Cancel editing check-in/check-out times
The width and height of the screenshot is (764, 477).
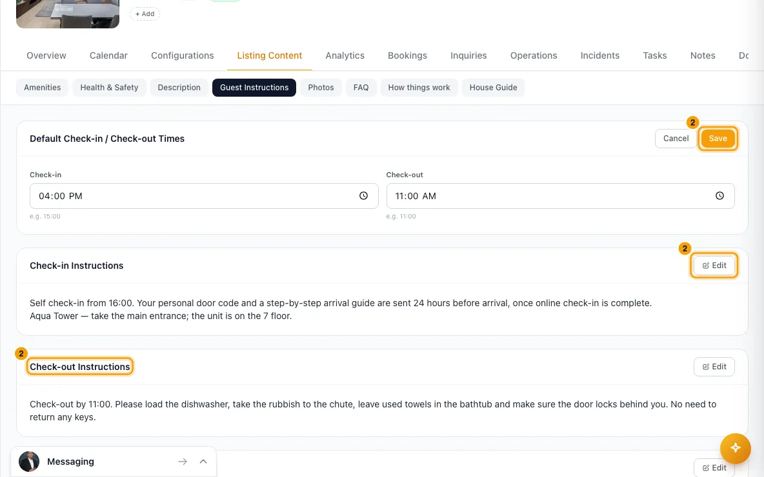(676, 138)
